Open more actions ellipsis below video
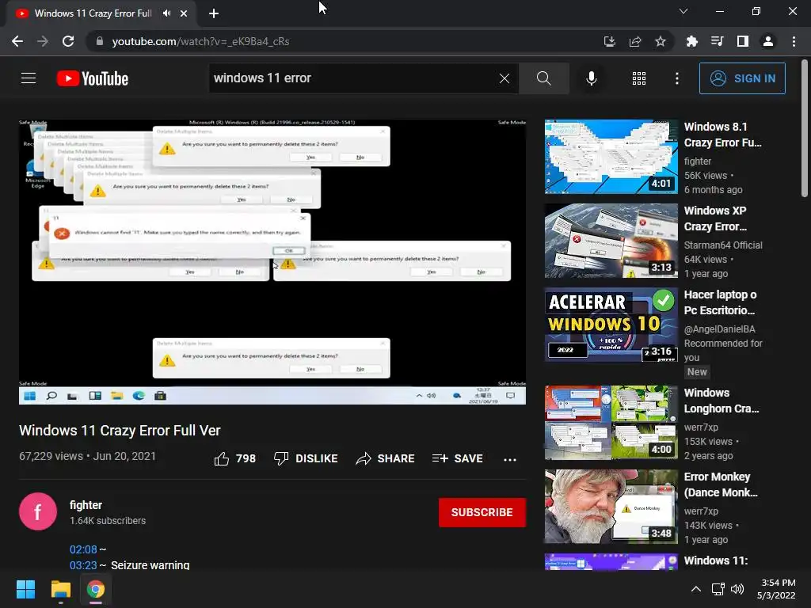 coord(510,459)
